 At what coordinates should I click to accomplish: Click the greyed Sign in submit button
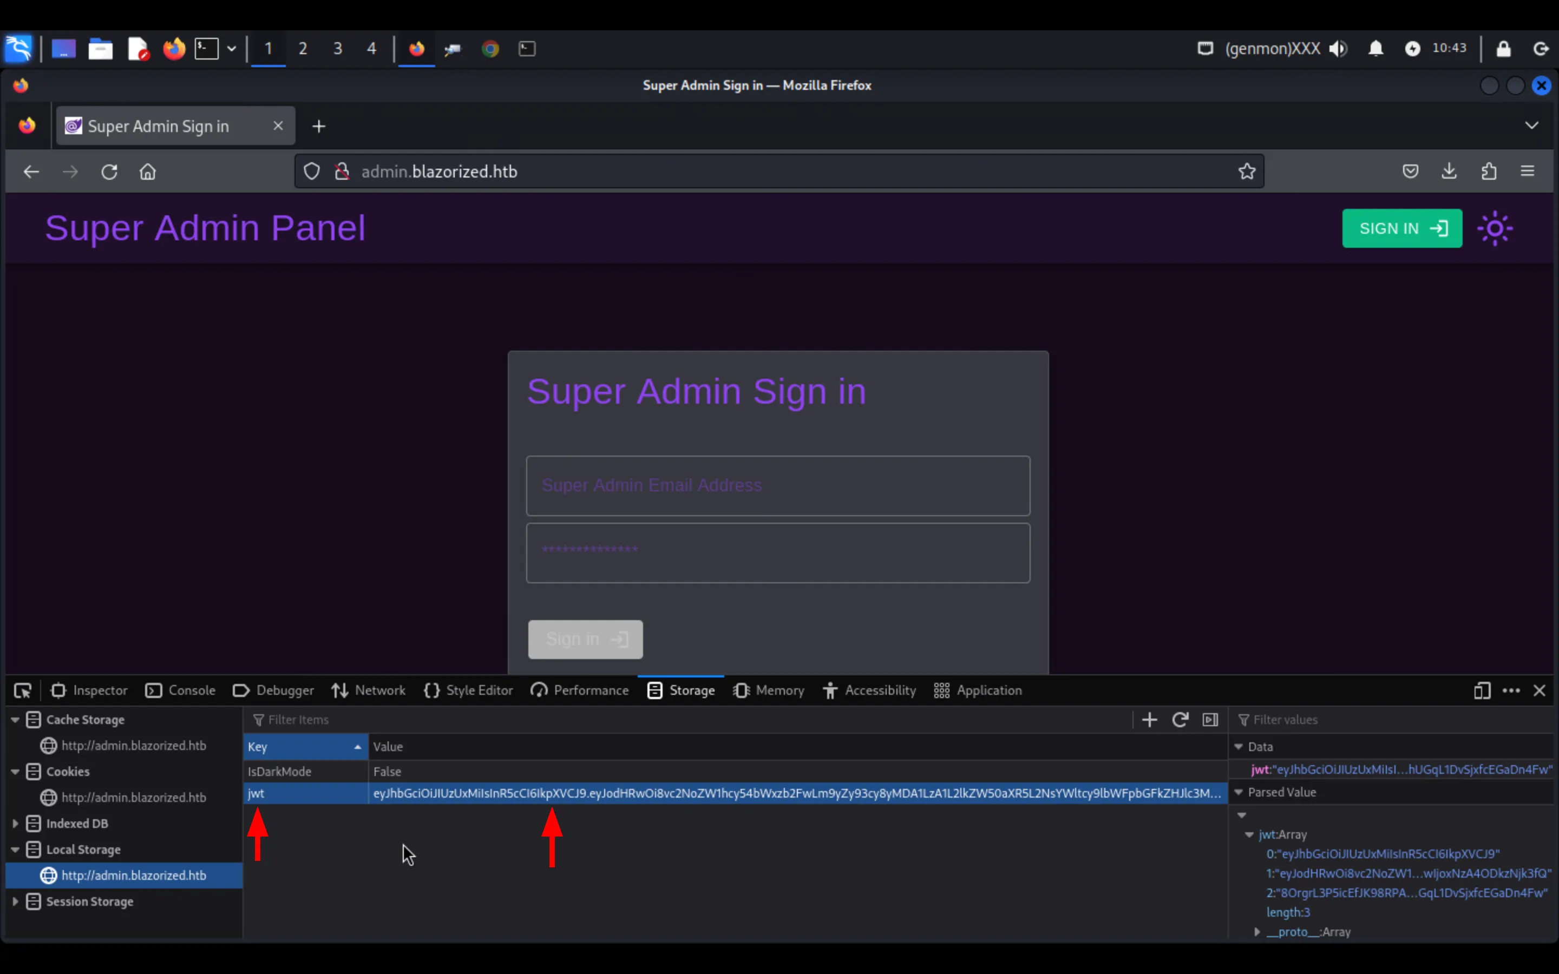[x=585, y=639]
